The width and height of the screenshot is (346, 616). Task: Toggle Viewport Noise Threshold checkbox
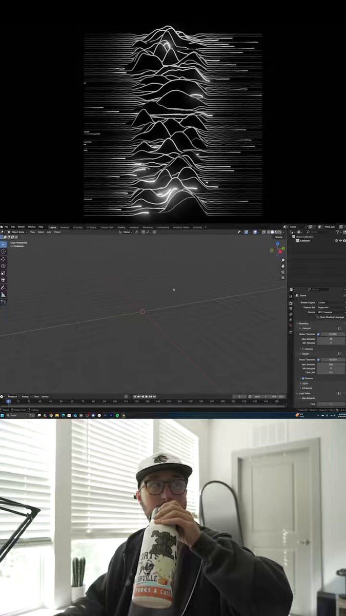(318, 334)
